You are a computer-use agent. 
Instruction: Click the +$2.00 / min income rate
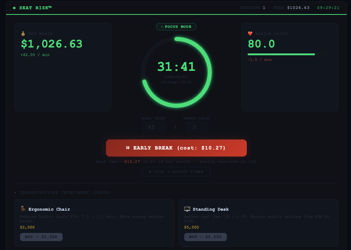[35, 55]
